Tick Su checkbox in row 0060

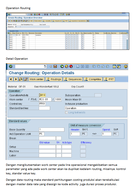coord(82,45)
